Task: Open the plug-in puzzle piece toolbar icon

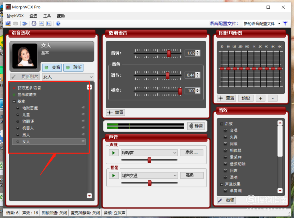Action: 25,24
